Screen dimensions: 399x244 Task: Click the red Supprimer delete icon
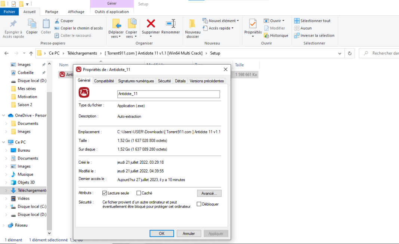pyautogui.click(x=151, y=24)
